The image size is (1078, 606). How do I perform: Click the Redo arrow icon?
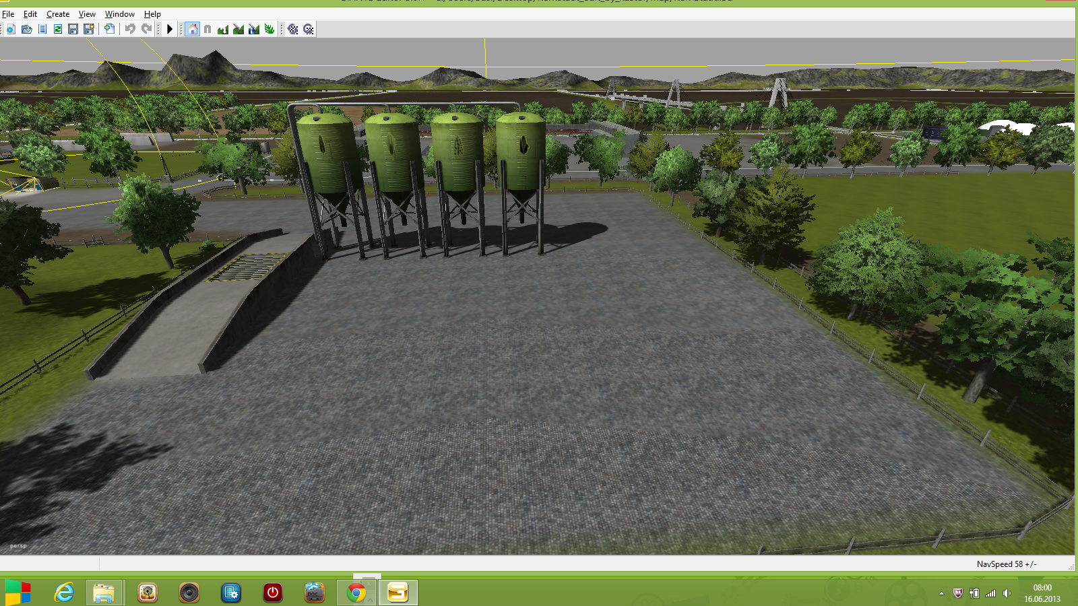pos(146,29)
